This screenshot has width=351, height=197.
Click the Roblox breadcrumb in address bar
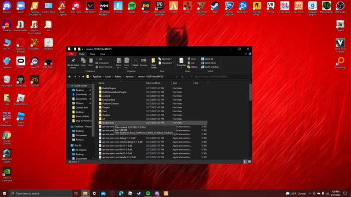[118, 77]
